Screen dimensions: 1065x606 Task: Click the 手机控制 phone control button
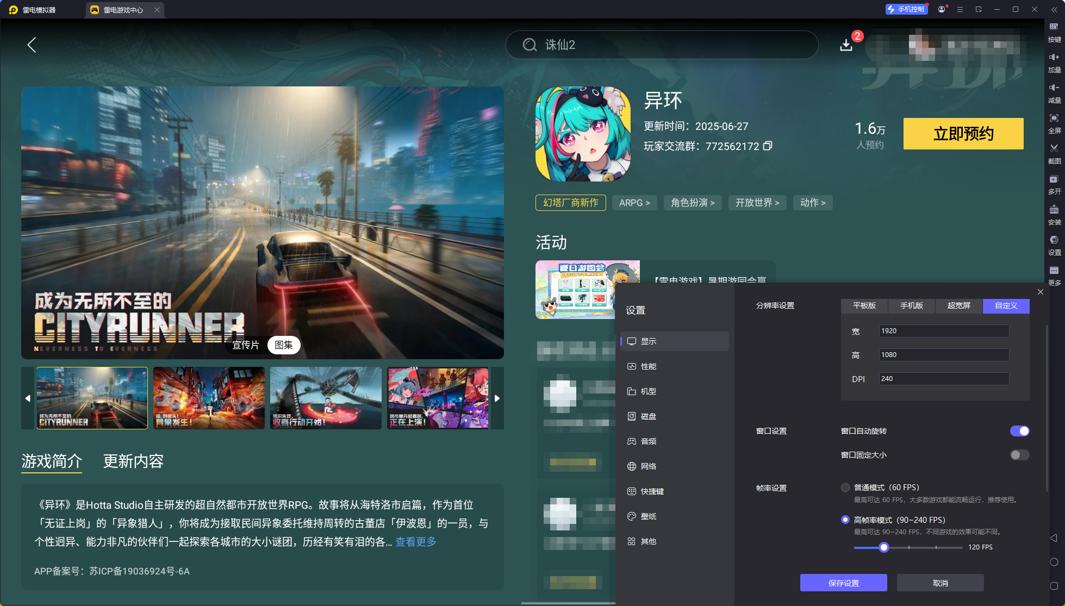[906, 9]
